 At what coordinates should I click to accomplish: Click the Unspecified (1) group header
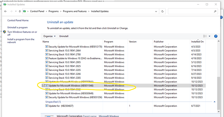point(53,102)
